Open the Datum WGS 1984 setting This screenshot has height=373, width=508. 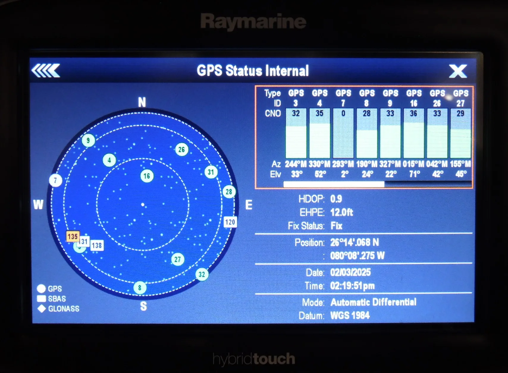pyautogui.click(x=350, y=315)
